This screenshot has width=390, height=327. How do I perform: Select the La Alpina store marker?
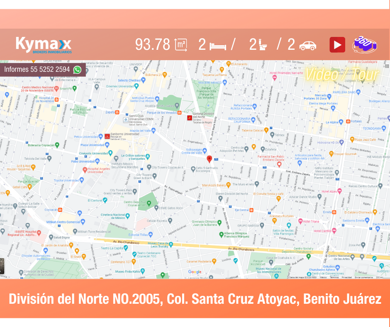point(341,122)
